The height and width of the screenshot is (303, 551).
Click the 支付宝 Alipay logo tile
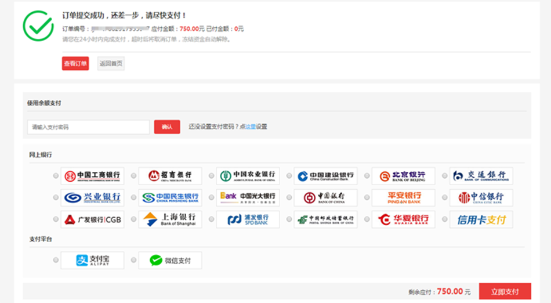[x=92, y=260]
